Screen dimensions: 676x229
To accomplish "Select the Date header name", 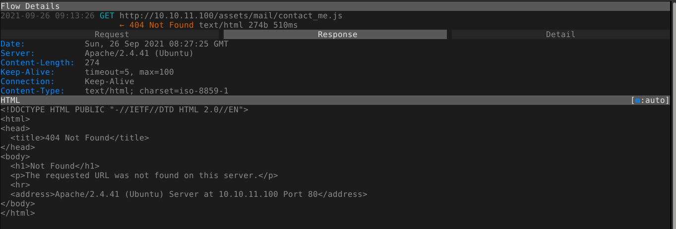I will tap(10, 44).
